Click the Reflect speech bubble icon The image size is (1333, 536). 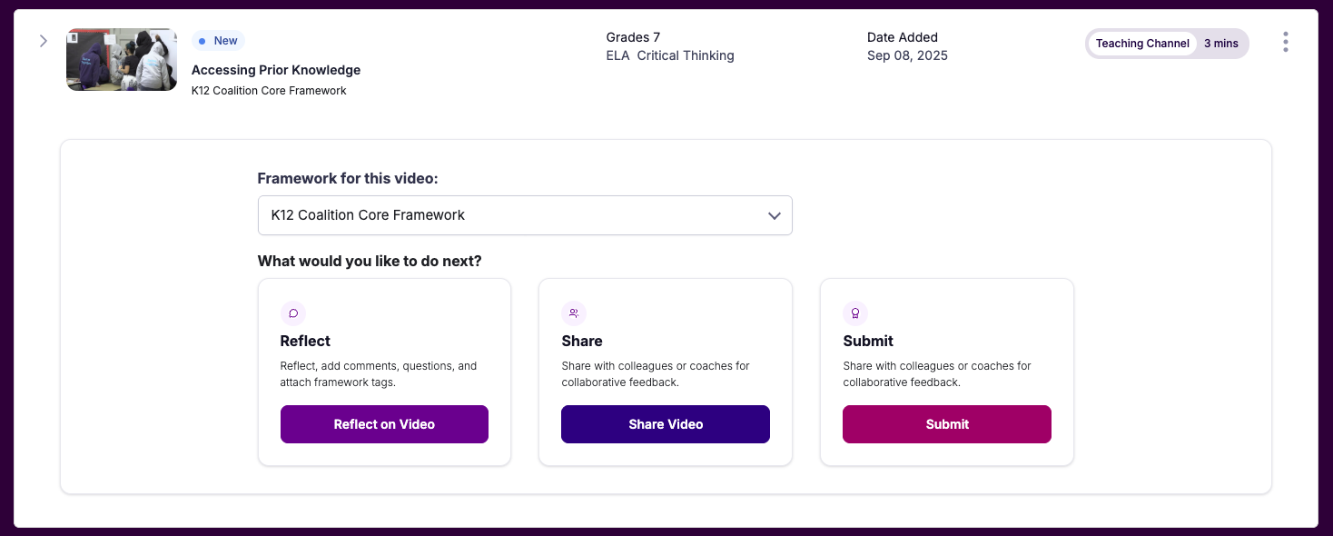click(x=293, y=313)
